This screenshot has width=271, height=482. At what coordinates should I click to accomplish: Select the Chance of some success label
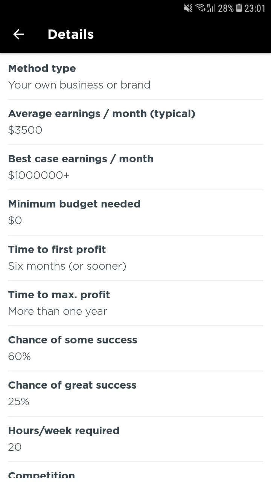pos(73,340)
